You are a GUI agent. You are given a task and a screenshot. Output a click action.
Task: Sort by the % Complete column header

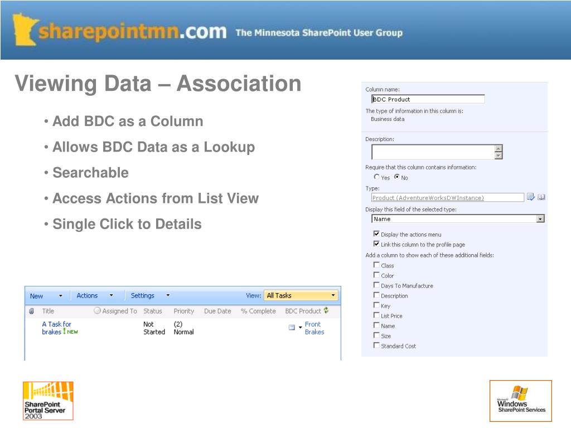coord(258,311)
